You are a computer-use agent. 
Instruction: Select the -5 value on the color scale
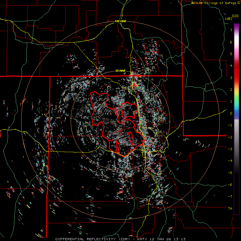click(230, 173)
